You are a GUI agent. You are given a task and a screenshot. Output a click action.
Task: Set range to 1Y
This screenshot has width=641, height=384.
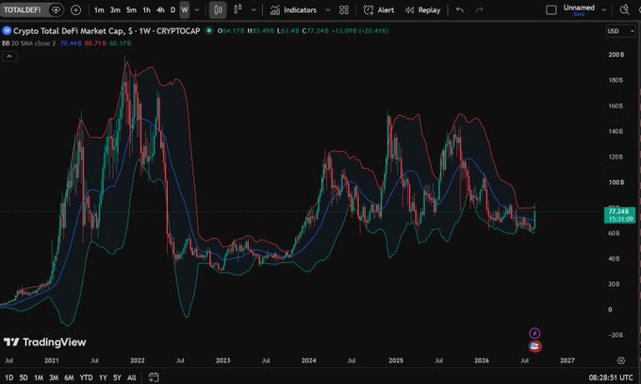103,377
